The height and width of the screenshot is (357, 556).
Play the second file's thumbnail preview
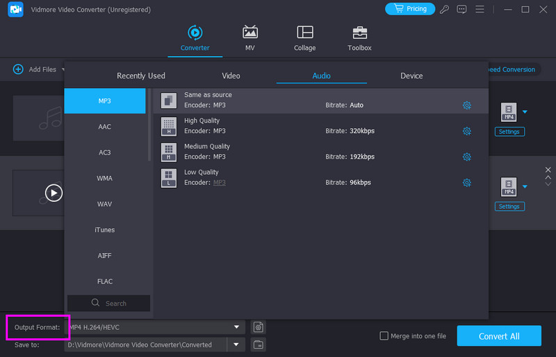click(54, 193)
